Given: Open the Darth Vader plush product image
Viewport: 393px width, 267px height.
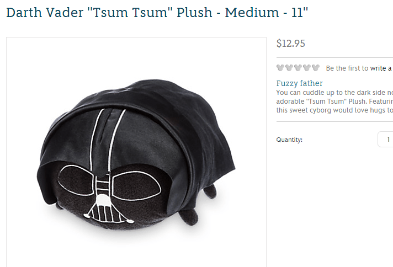Looking at the screenshot, I should [x=136, y=152].
